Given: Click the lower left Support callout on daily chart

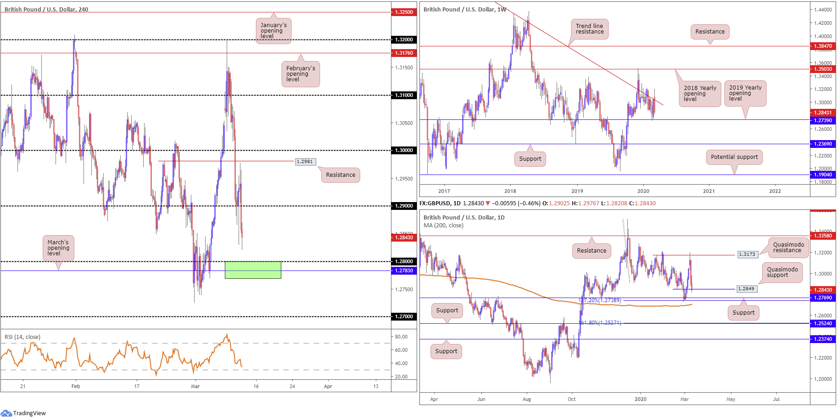Looking at the screenshot, I should pos(446,351).
